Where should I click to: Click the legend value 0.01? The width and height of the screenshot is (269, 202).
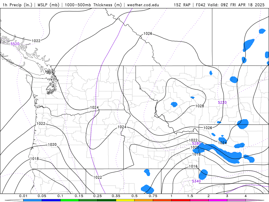(23, 196)
